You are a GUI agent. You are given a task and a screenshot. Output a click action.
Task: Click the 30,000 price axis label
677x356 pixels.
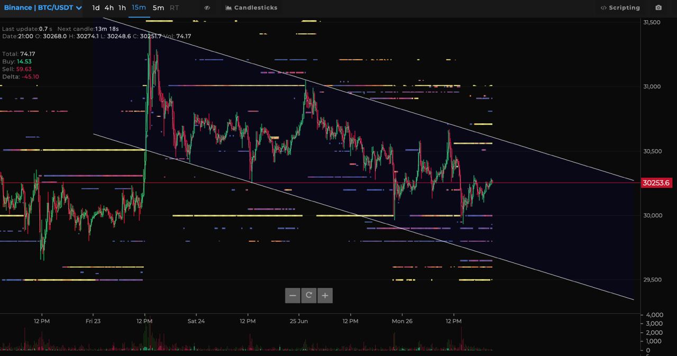[x=652, y=215]
